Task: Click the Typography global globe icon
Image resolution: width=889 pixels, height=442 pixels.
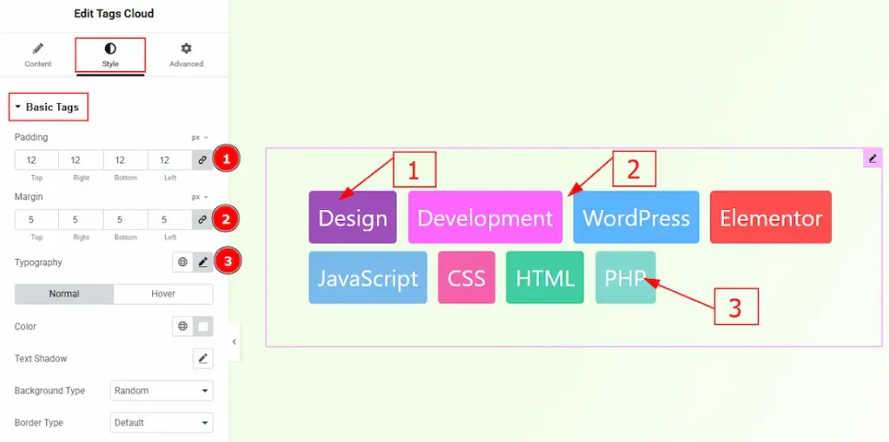Action: (182, 262)
